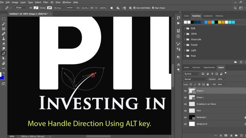
Task: Open the blend mode Normal dropdown
Action: (196, 79)
